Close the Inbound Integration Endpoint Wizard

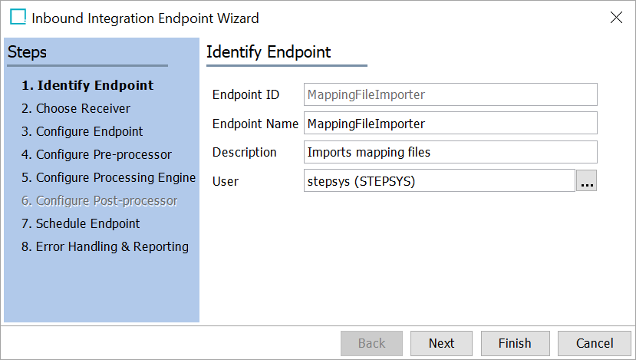pos(616,18)
